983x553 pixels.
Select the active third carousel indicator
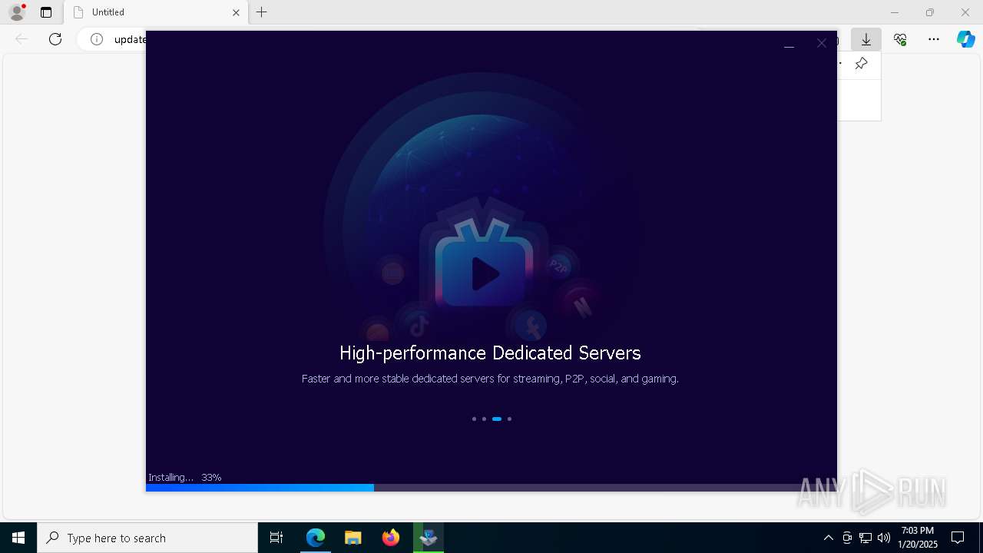tap(497, 419)
